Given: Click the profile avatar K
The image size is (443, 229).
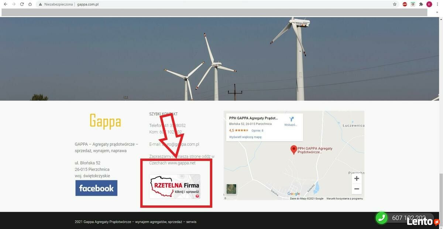Looking at the screenshot, I should click(x=429, y=4).
